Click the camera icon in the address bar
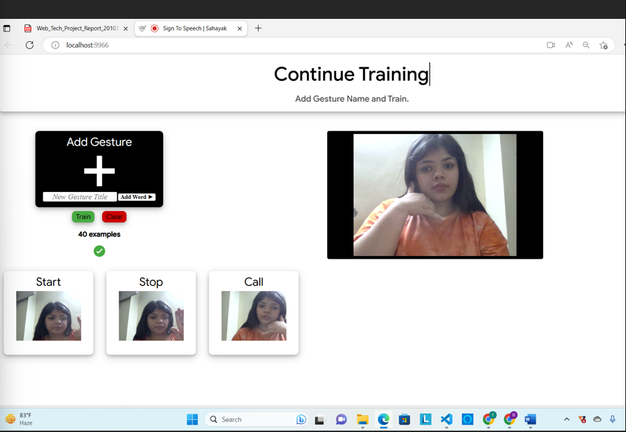Viewport: 626px width, 432px height. 551,44
